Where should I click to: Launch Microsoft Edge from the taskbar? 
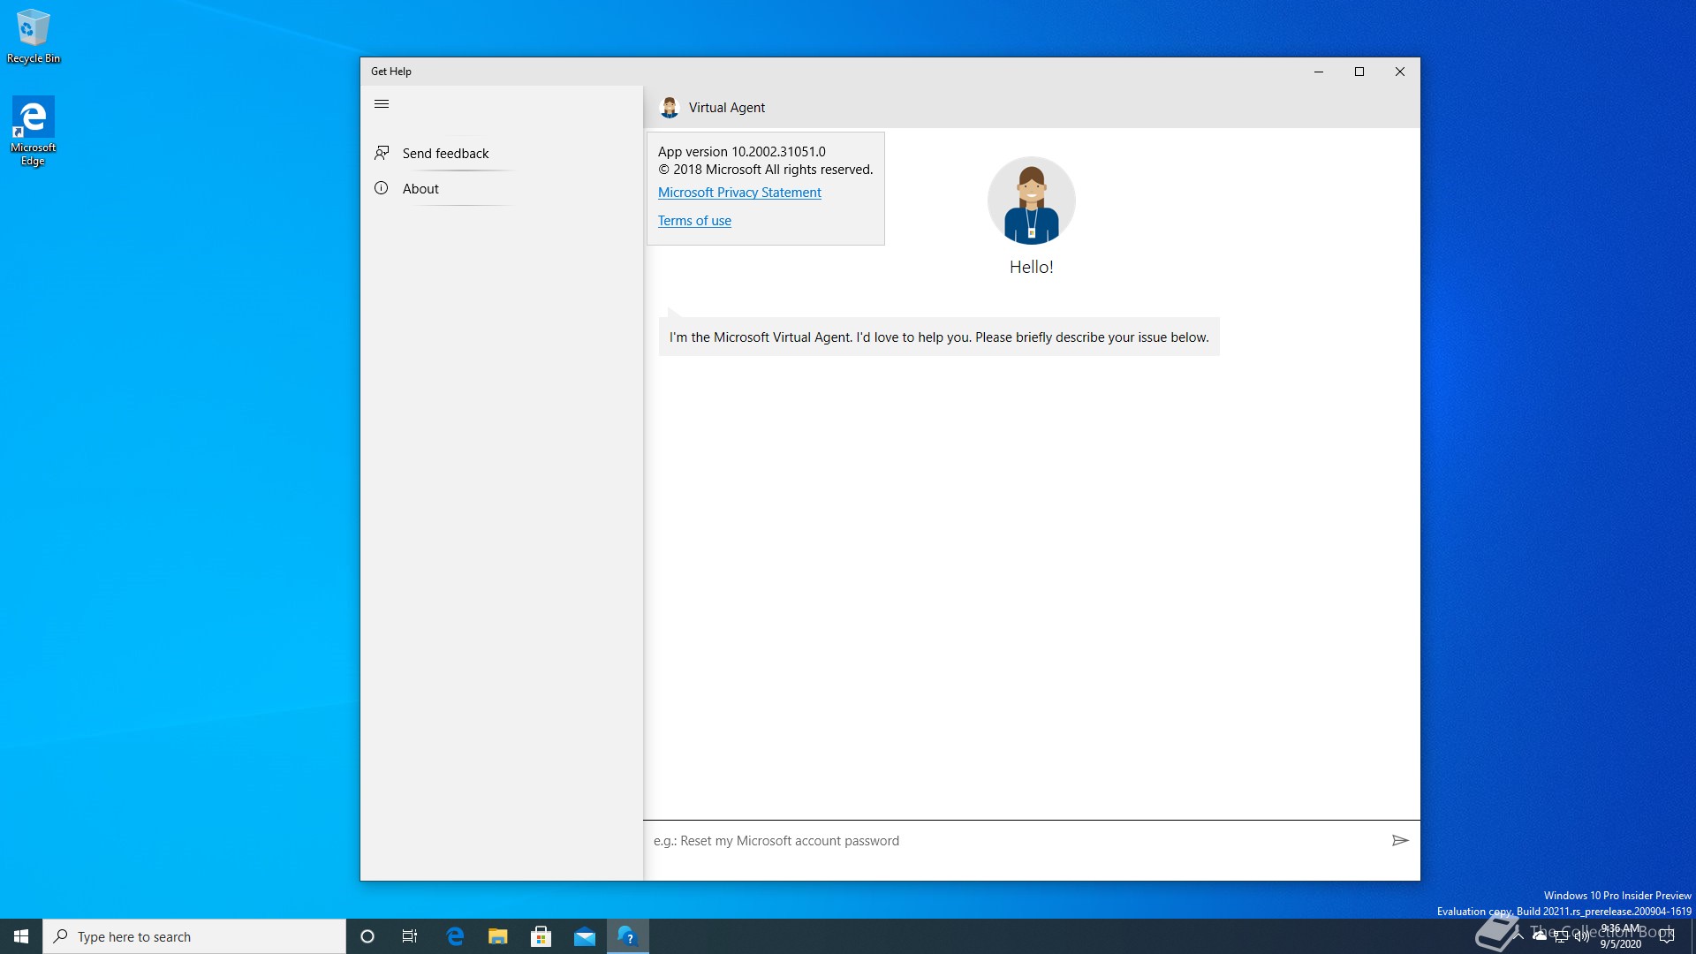tap(455, 936)
